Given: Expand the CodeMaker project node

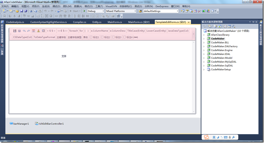Looking at the screenshot, I should click(204, 39).
